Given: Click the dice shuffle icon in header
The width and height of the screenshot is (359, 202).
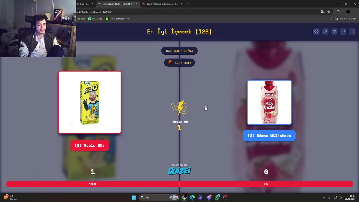Looking at the screenshot, I should (325, 31).
